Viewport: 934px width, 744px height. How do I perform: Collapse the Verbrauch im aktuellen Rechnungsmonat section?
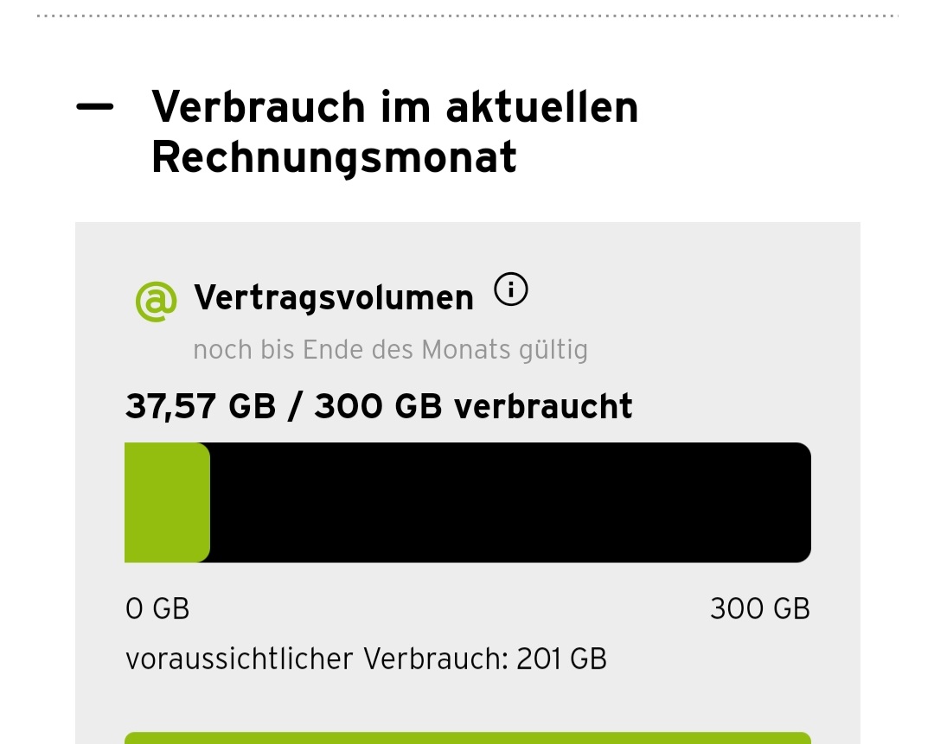[x=95, y=108]
